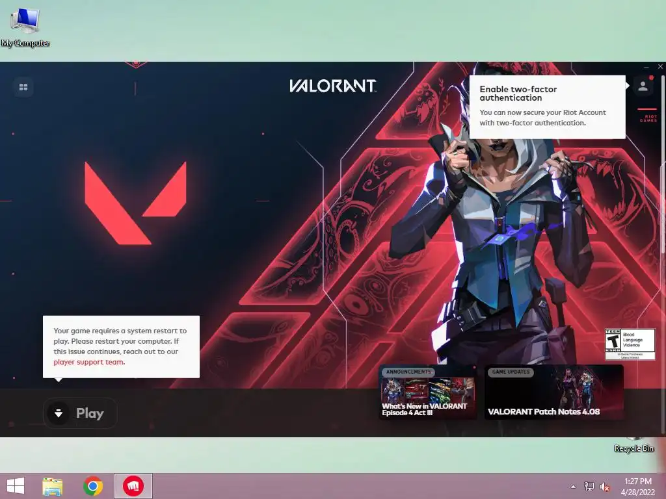Click the large red Valorant V emblem
Viewport: 666px width, 499px height.
tap(135, 203)
